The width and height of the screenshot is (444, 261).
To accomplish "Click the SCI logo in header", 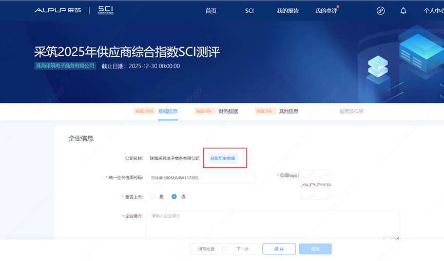I will tap(106, 10).
